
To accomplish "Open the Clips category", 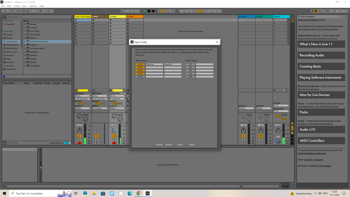I will (x=9, y=59).
